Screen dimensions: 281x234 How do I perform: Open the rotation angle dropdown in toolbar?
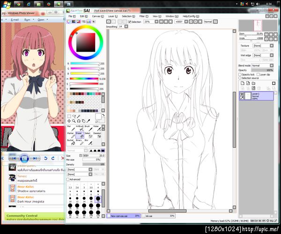(186, 22)
